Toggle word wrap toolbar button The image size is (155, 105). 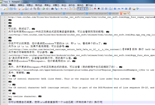79,9
